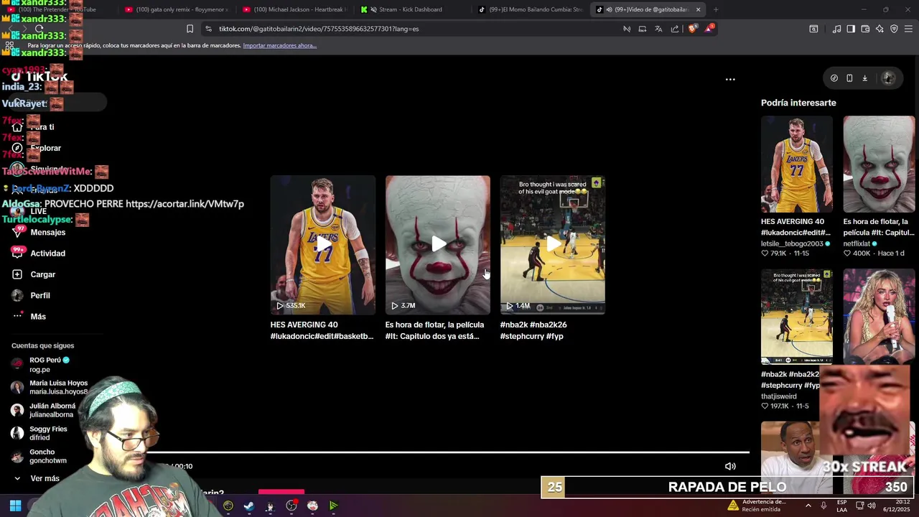Click the 'HES AVERGING 40' video caption
This screenshot has height=517, width=919.
(x=322, y=330)
